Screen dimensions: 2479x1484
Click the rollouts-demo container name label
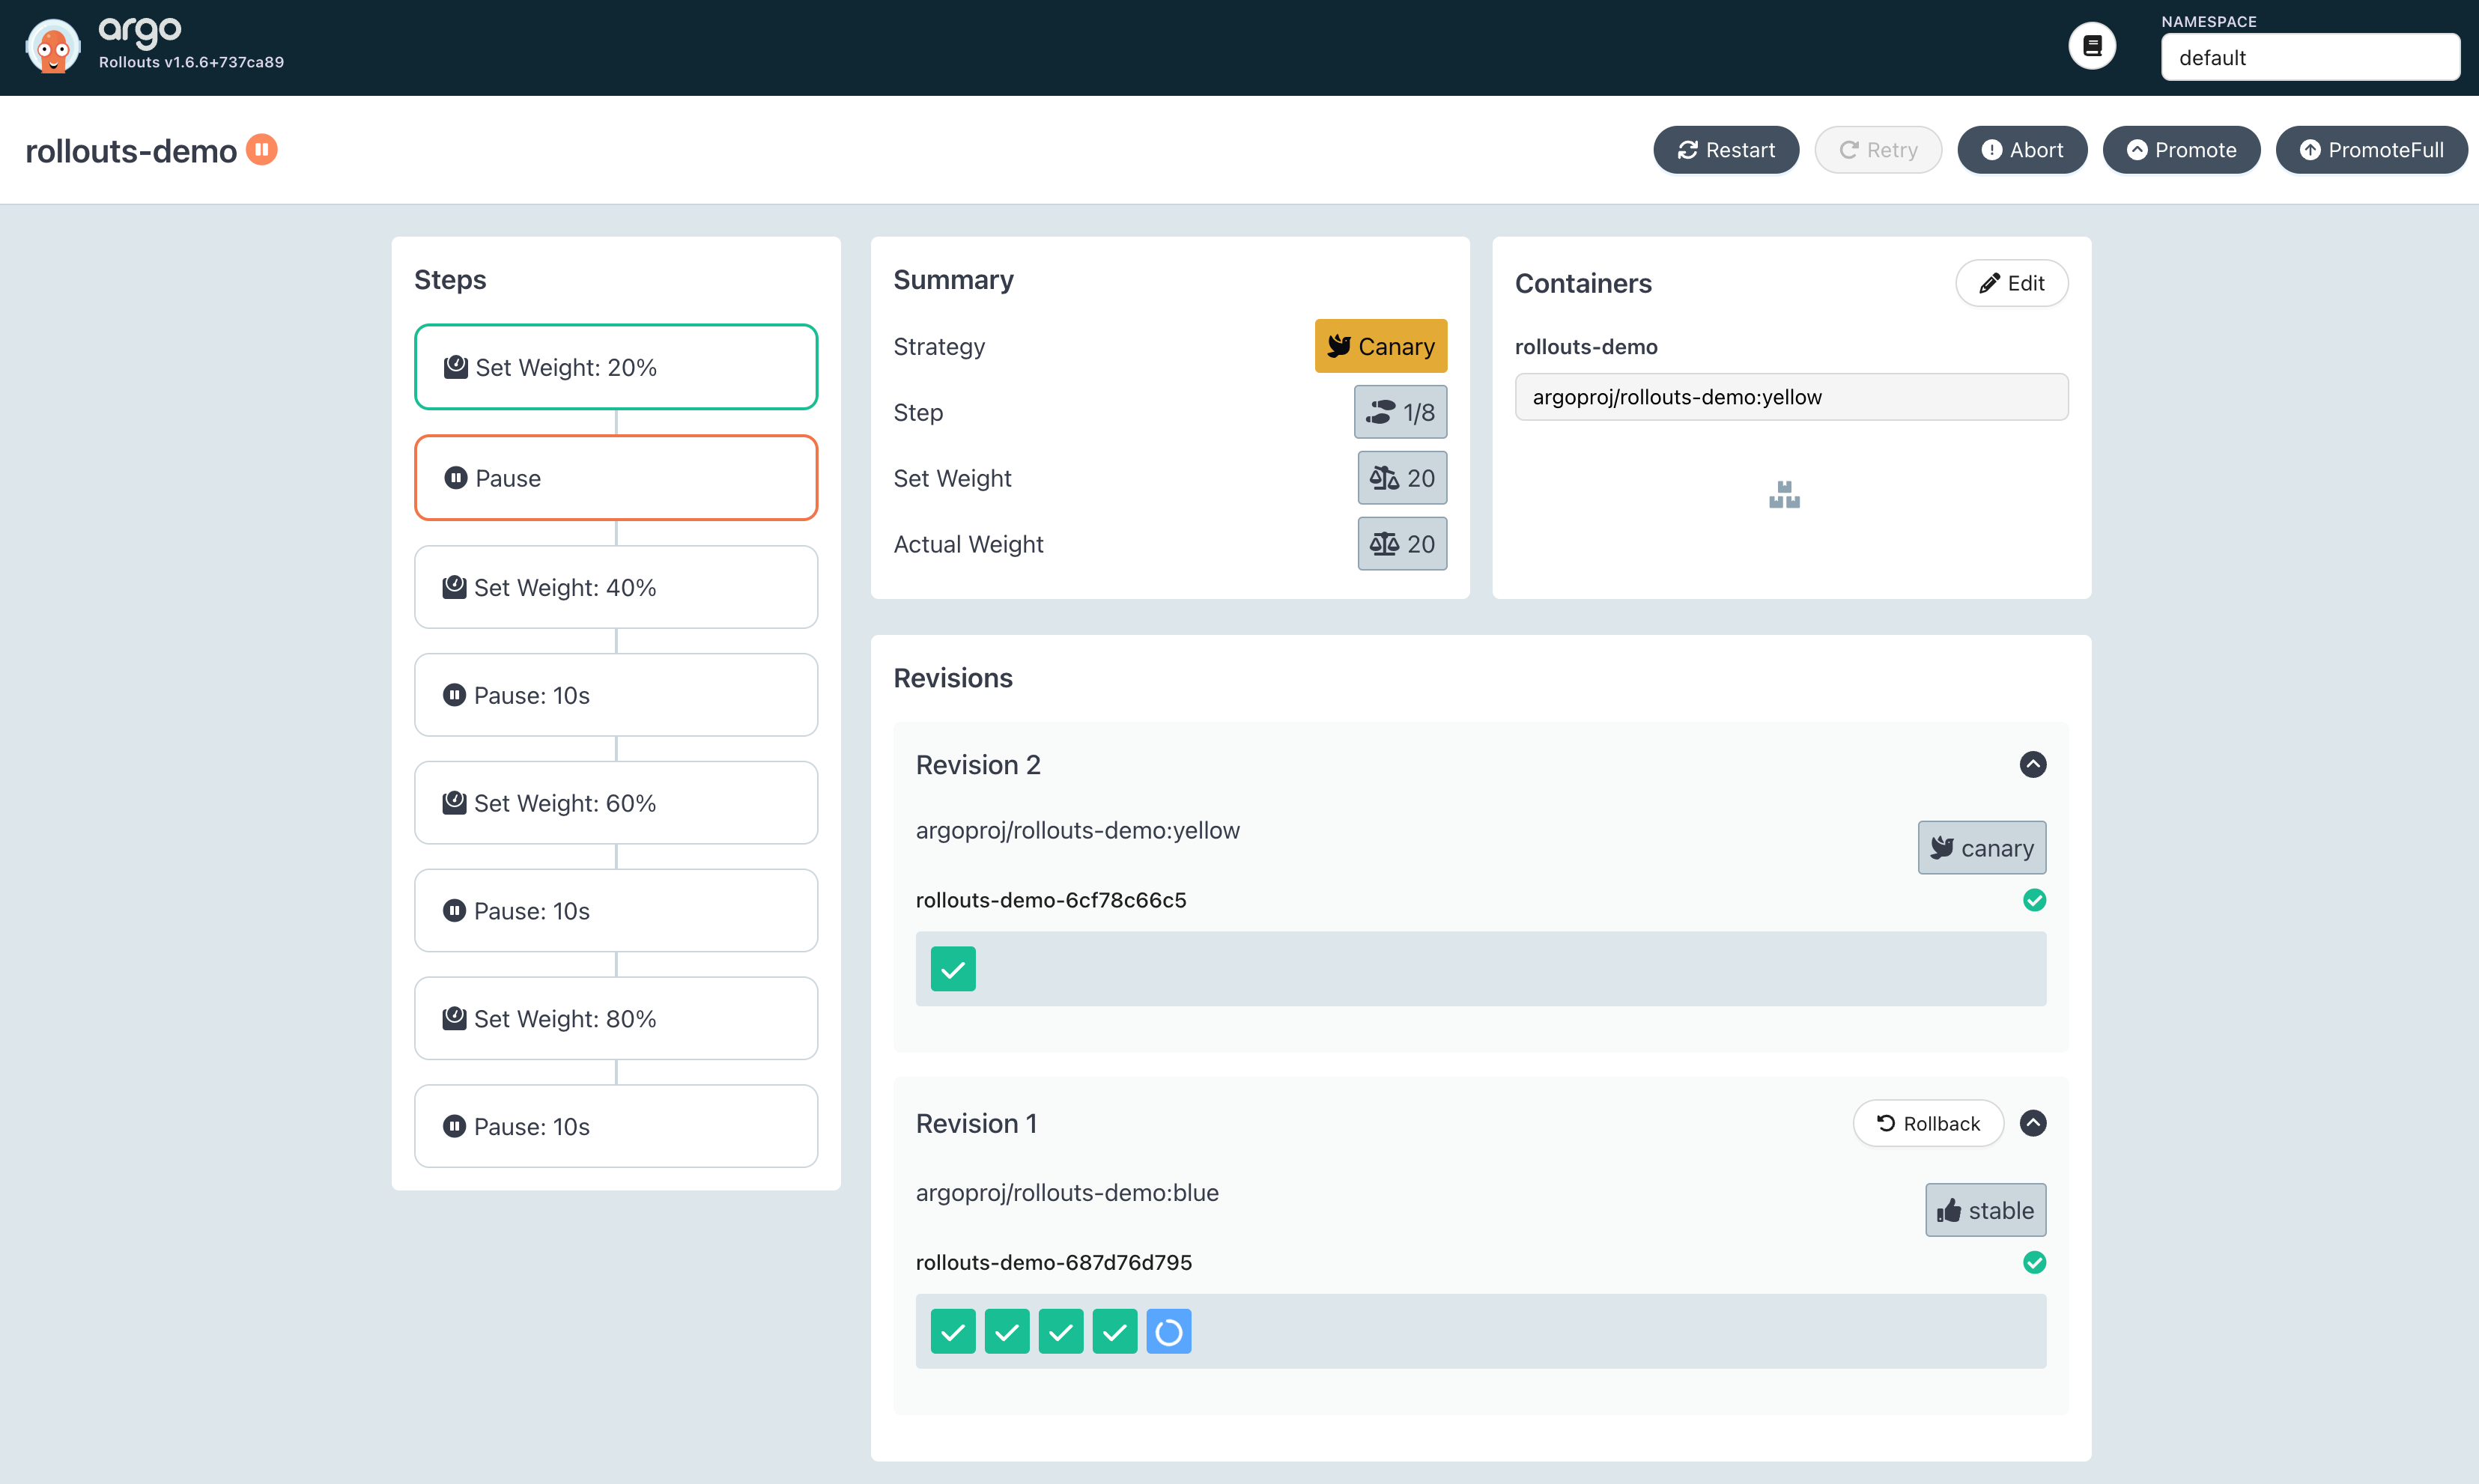pyautogui.click(x=1586, y=347)
